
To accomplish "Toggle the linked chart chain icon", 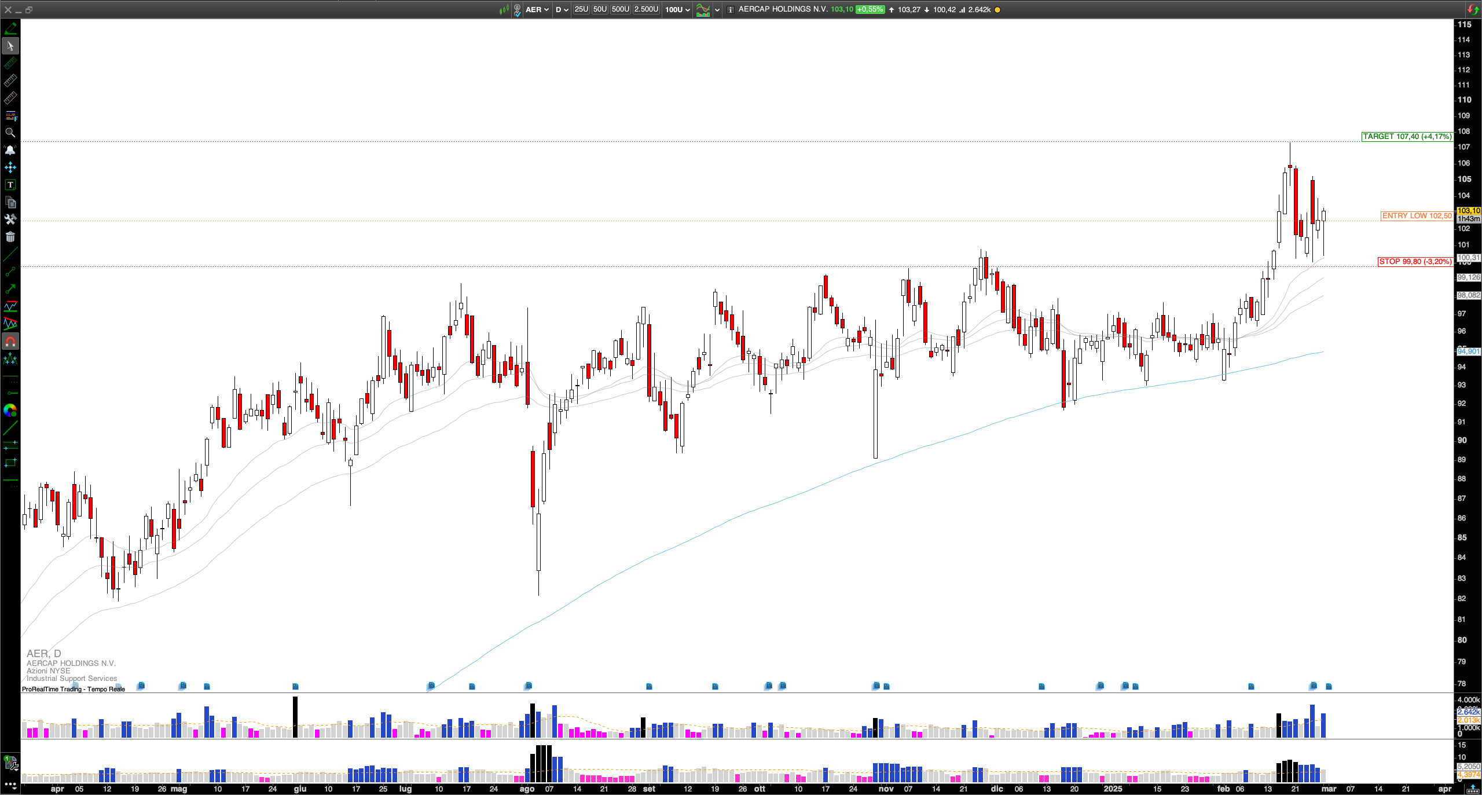I will coord(517,9).
